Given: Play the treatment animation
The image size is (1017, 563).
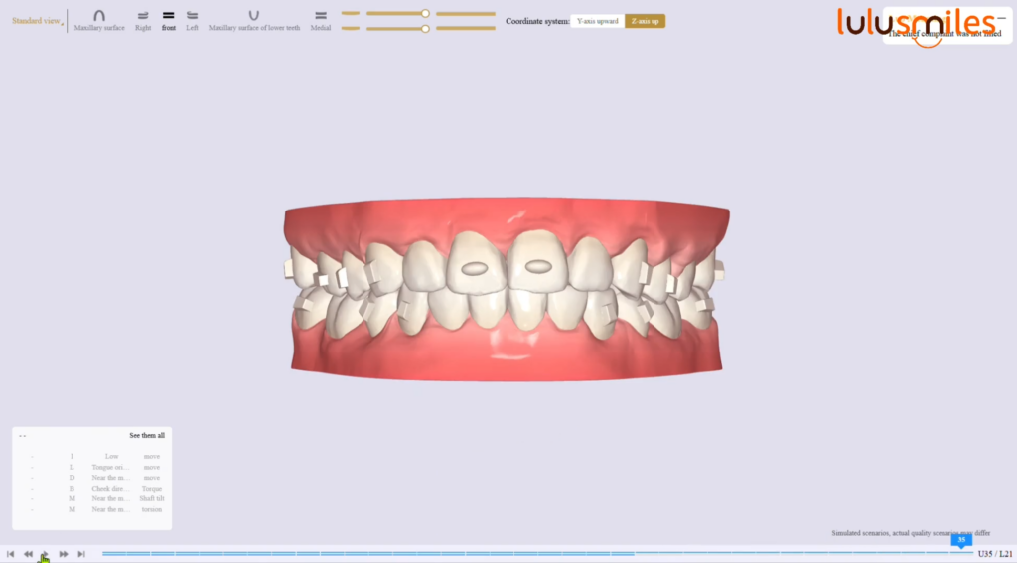Looking at the screenshot, I should pyautogui.click(x=45, y=554).
